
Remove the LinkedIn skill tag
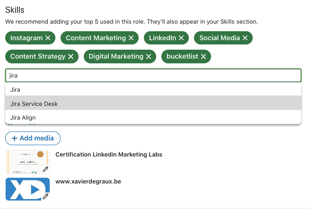(x=181, y=38)
